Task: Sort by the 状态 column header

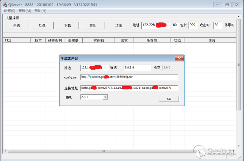Action: [177, 41]
